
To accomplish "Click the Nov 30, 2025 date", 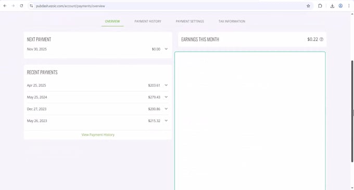I will coord(37,49).
